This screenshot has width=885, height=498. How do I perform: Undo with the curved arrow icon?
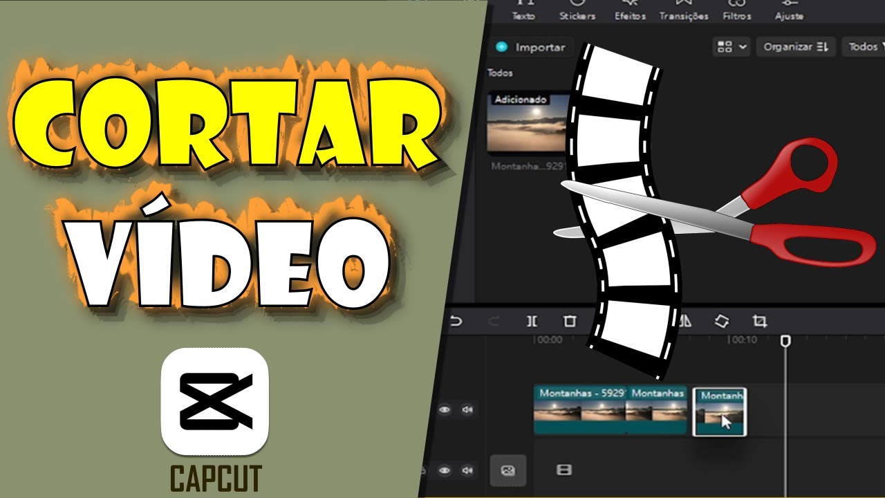tap(456, 321)
